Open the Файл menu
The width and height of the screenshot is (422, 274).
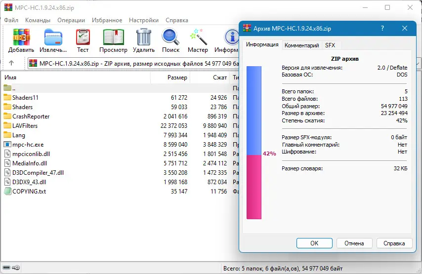pos(11,20)
